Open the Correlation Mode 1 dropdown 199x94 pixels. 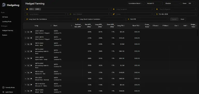click(136, 3)
